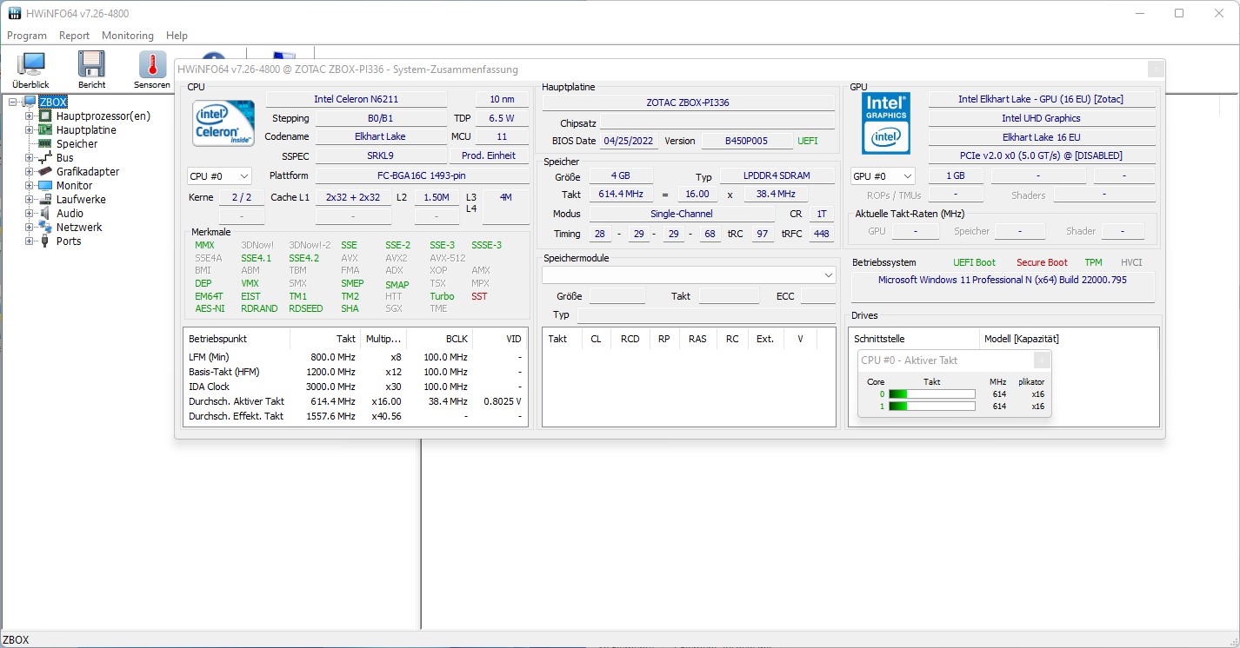The width and height of the screenshot is (1240, 648).
Task: Click the Secure Boot status label
Action: point(1042,262)
